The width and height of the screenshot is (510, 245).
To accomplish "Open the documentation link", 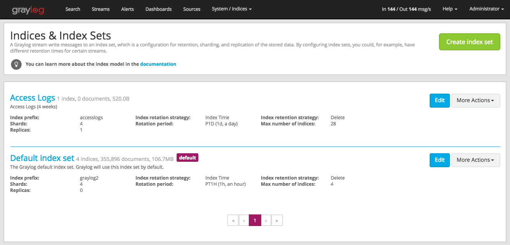I will [x=158, y=64].
